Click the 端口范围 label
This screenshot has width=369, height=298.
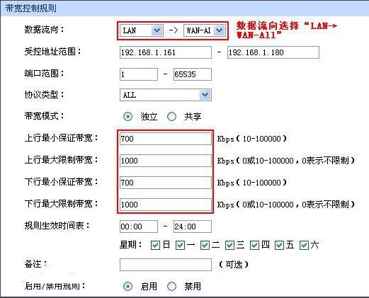pos(44,74)
